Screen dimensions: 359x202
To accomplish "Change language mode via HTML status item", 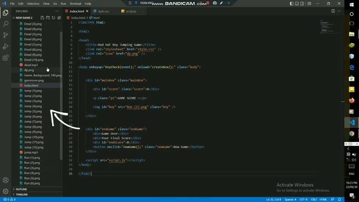I will click(323, 200).
